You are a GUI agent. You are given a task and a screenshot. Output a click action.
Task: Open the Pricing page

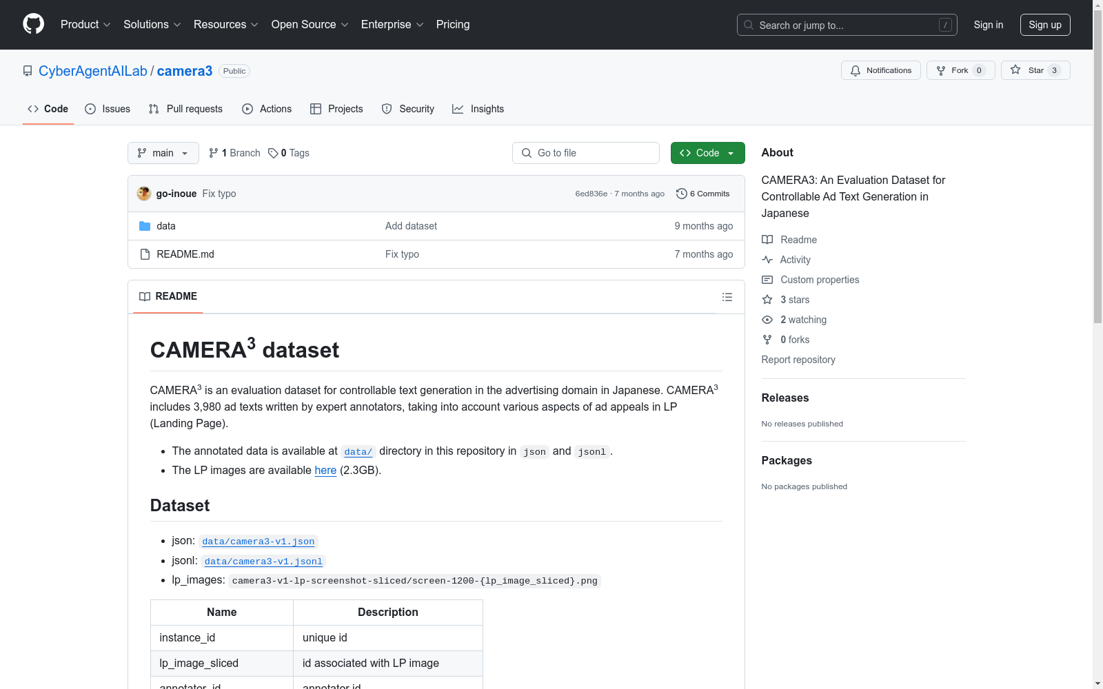(x=453, y=24)
